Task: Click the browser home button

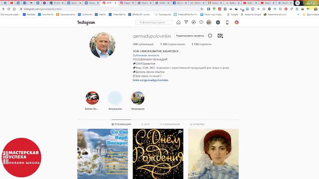Action: pos(14,9)
